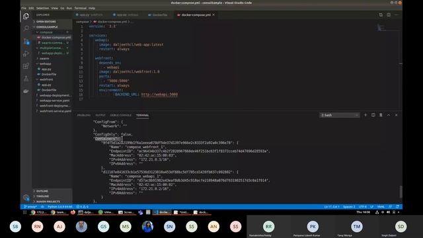Click the terminal panel scrollbar thumb

coord(401,192)
